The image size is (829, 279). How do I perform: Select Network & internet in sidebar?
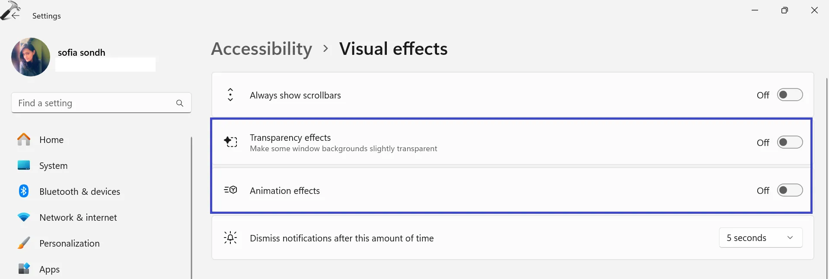tap(78, 218)
